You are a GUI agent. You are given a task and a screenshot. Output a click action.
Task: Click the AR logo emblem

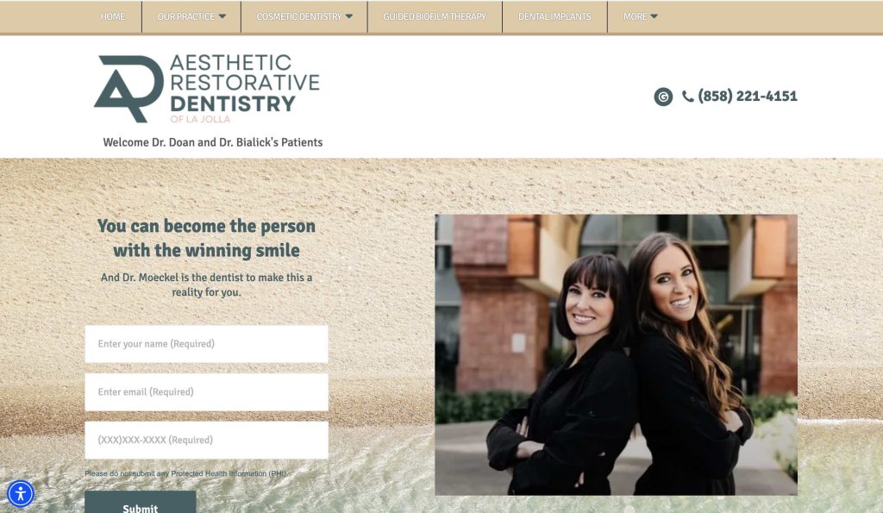point(129,89)
